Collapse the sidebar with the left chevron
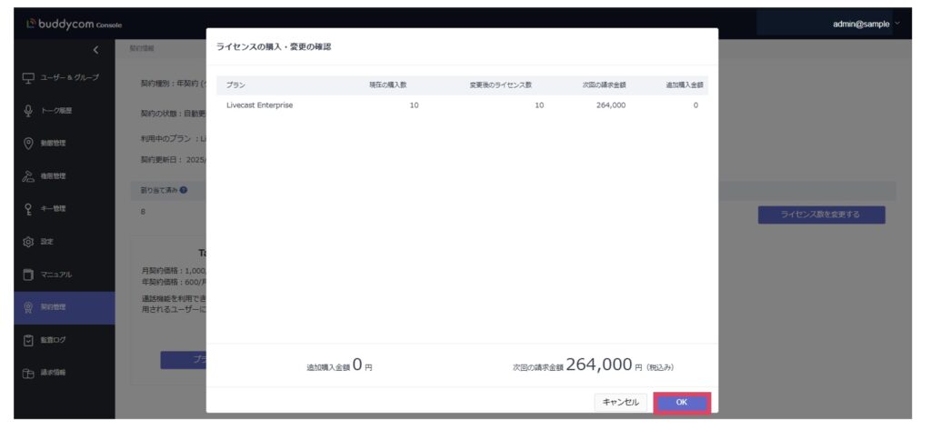Image resolution: width=931 pixels, height=430 pixels. tap(96, 49)
